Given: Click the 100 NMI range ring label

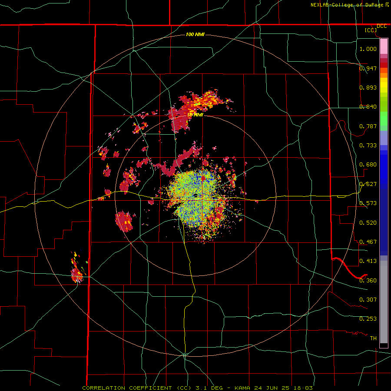Looking at the screenshot, I should [195, 34].
